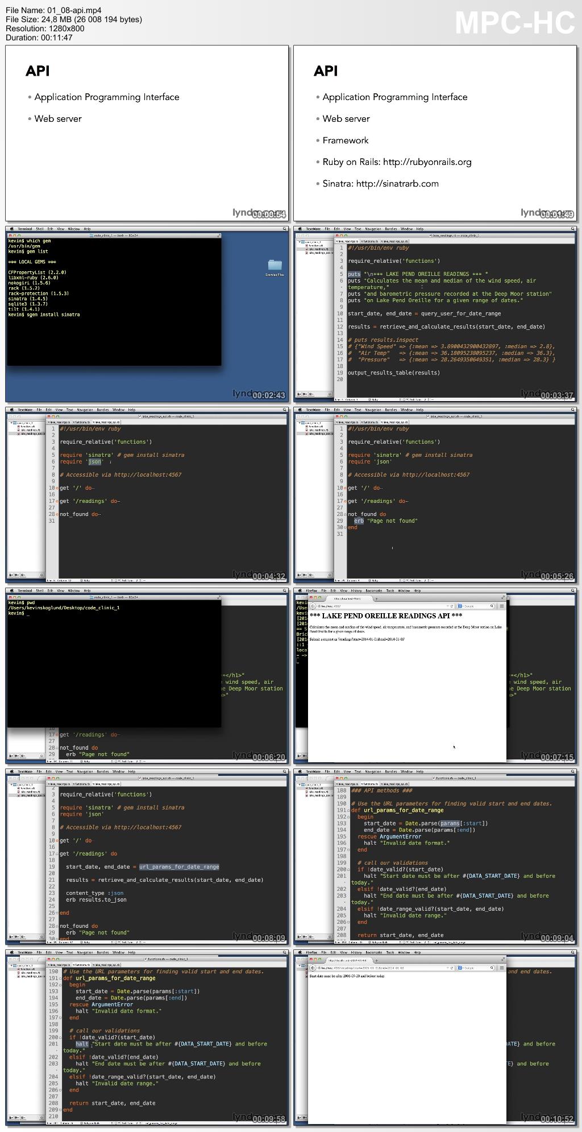Open Firefox hamburger menu in the 00:07:15 frame
Image resolution: width=582 pixels, height=1132 pixels.
pyautogui.click(x=501, y=606)
